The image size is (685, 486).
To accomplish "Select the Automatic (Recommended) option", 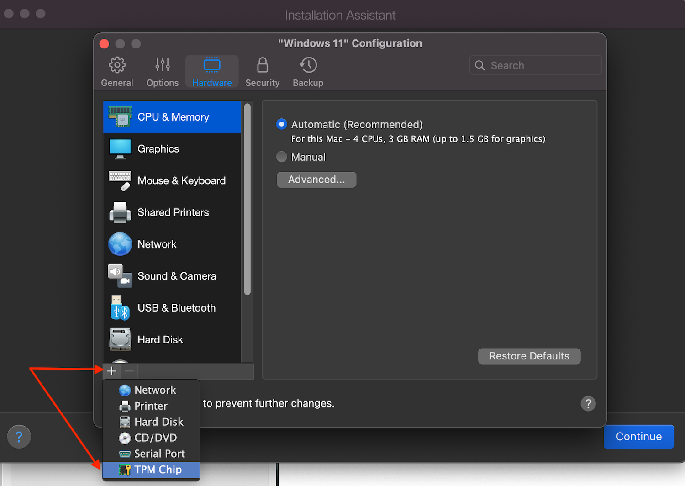I will click(x=281, y=124).
